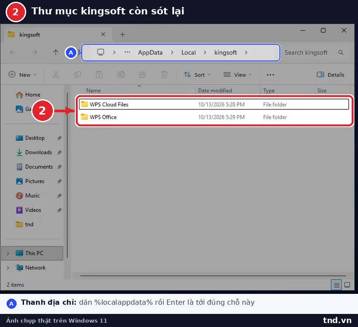Click chevron after AppData in address bar
The image size is (358, 327).
point(172,52)
